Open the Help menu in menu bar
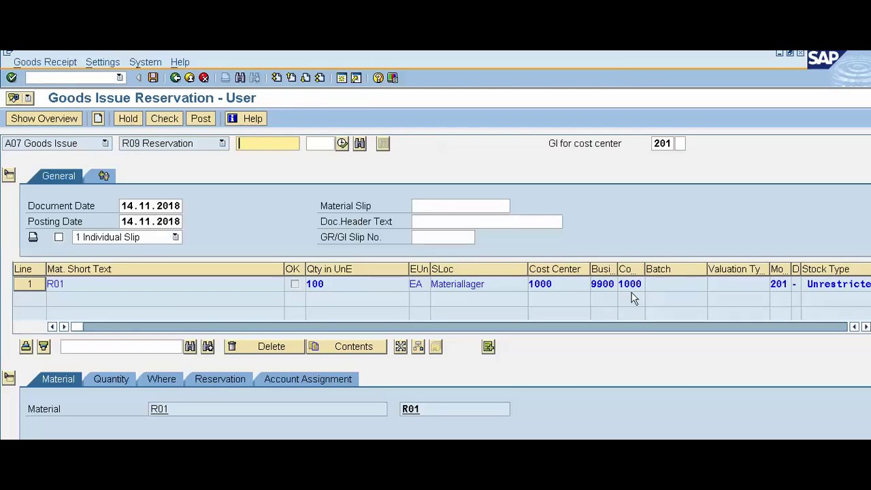 [180, 62]
